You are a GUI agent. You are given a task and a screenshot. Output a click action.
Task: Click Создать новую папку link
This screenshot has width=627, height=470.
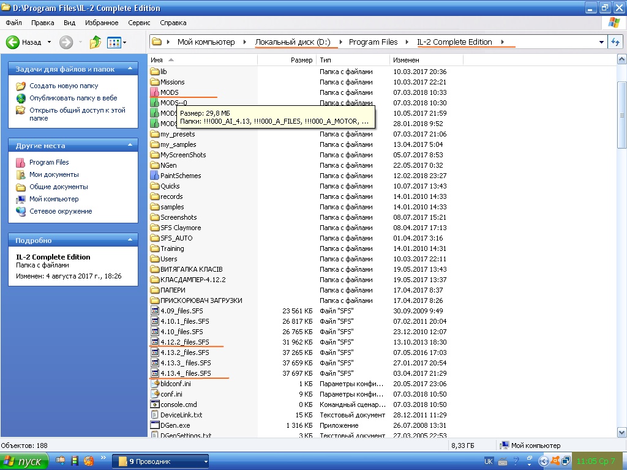tap(64, 86)
